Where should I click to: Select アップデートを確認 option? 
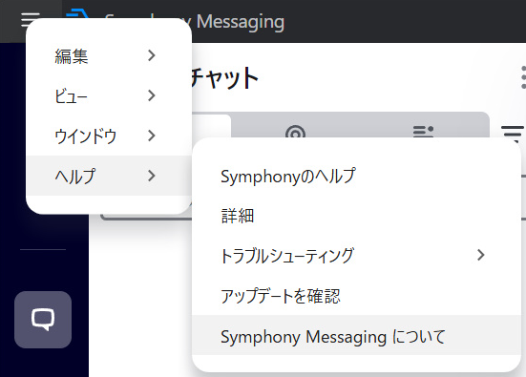point(357,296)
